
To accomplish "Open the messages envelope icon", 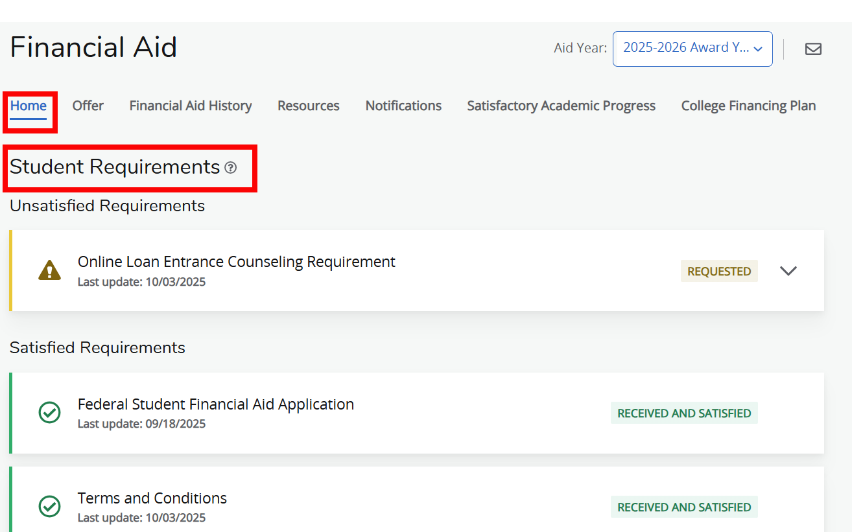I will pos(813,49).
